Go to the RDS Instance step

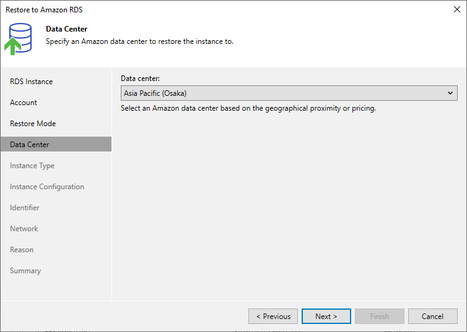[x=31, y=82]
